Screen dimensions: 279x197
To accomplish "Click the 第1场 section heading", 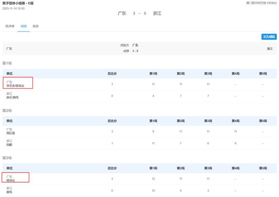I will (7, 63).
